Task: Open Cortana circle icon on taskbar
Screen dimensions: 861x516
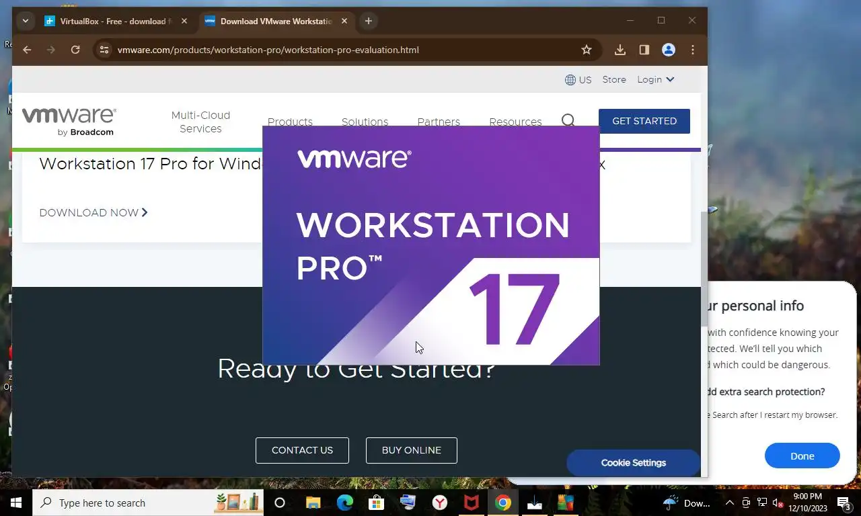Action: pyautogui.click(x=280, y=503)
